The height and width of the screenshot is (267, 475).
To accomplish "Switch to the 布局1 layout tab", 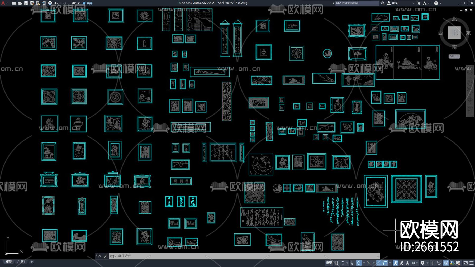I will point(21,262).
